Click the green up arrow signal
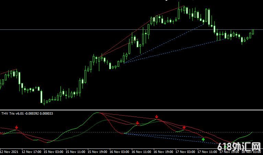 (203, 139)
